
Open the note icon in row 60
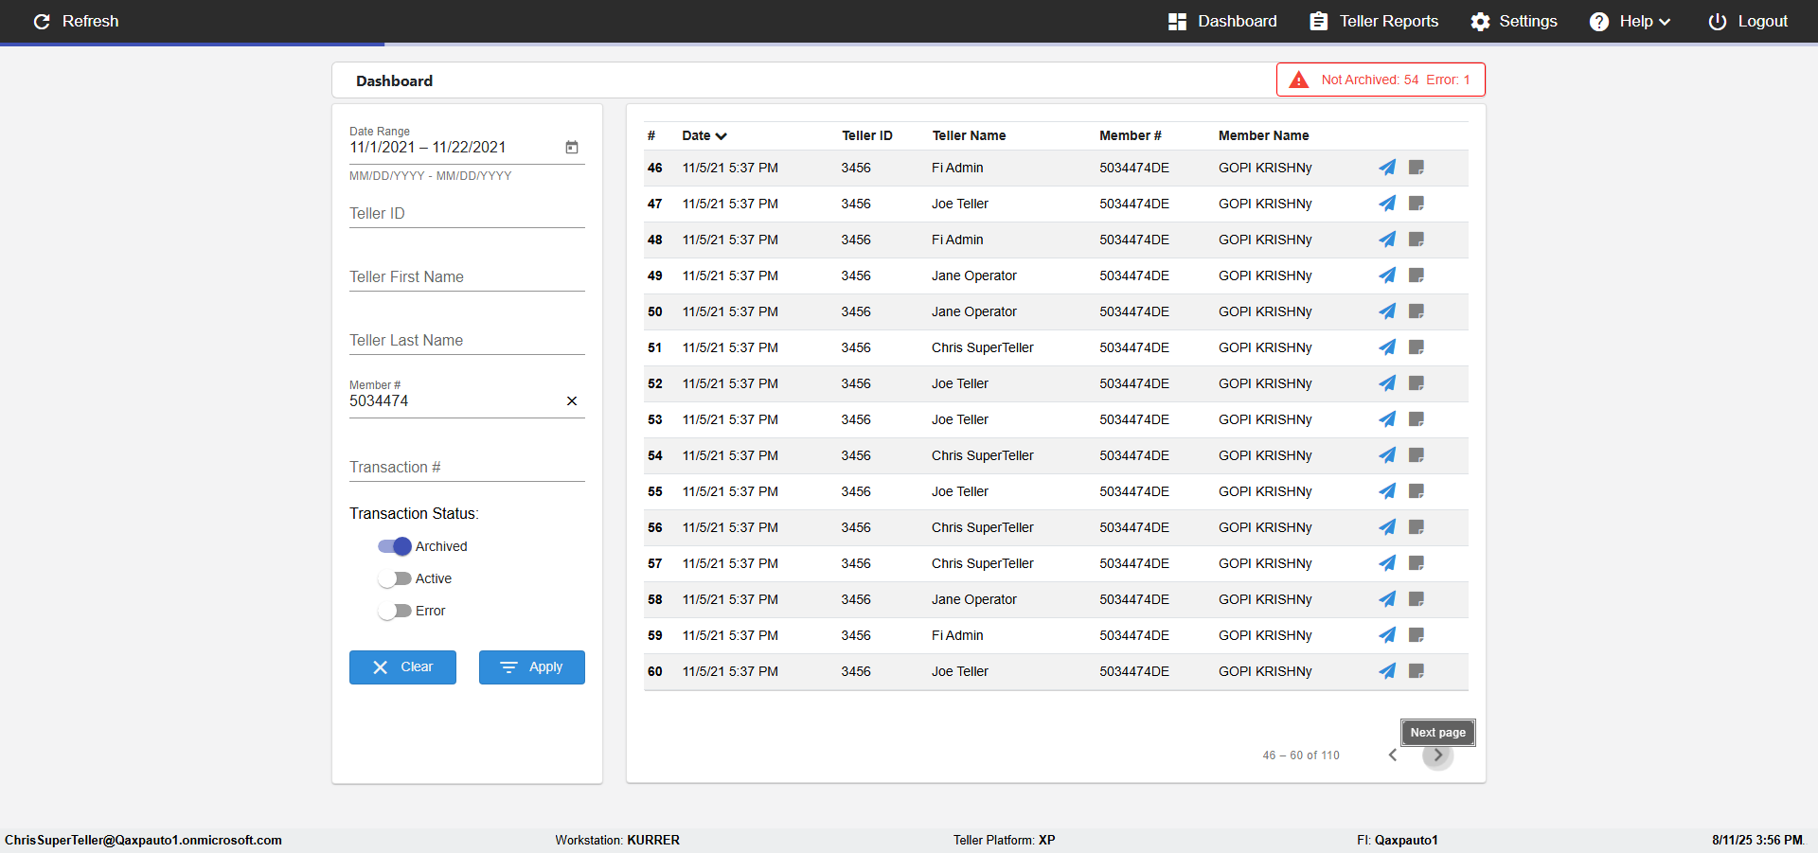(1417, 671)
